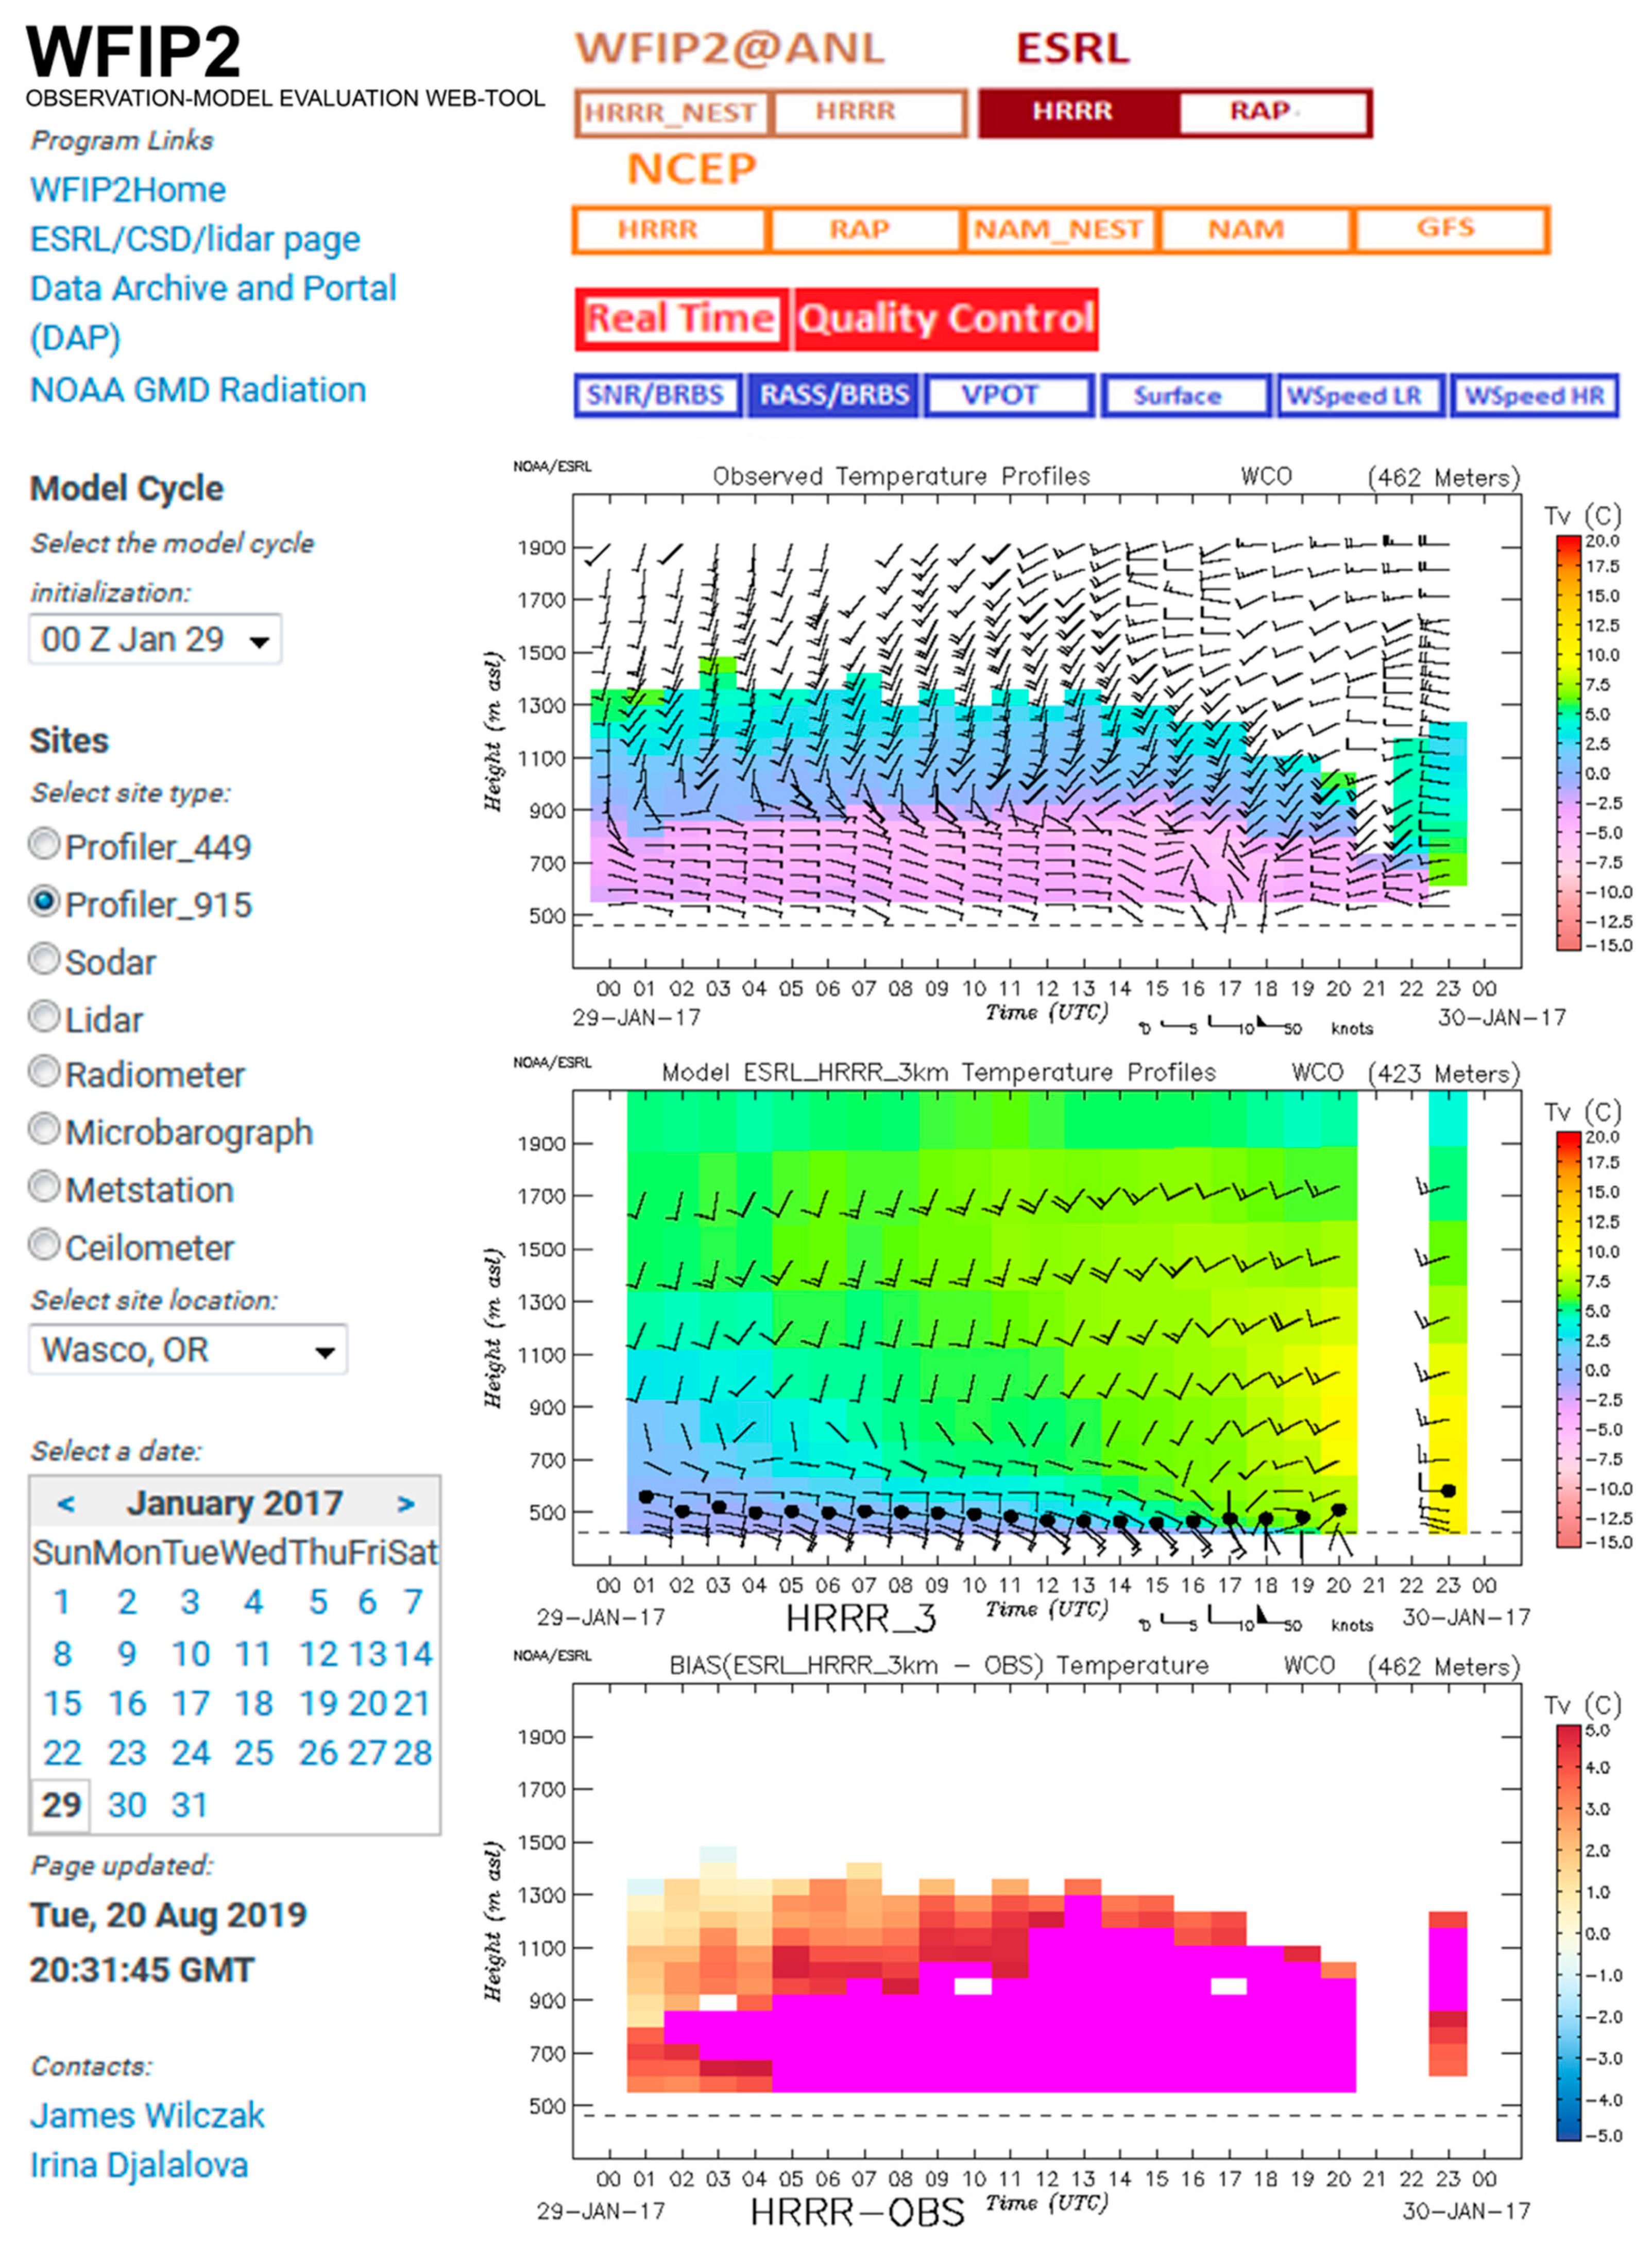This screenshot has width=1652, height=2241.
Task: Open the WSpeed HR plot
Action: tap(1535, 396)
